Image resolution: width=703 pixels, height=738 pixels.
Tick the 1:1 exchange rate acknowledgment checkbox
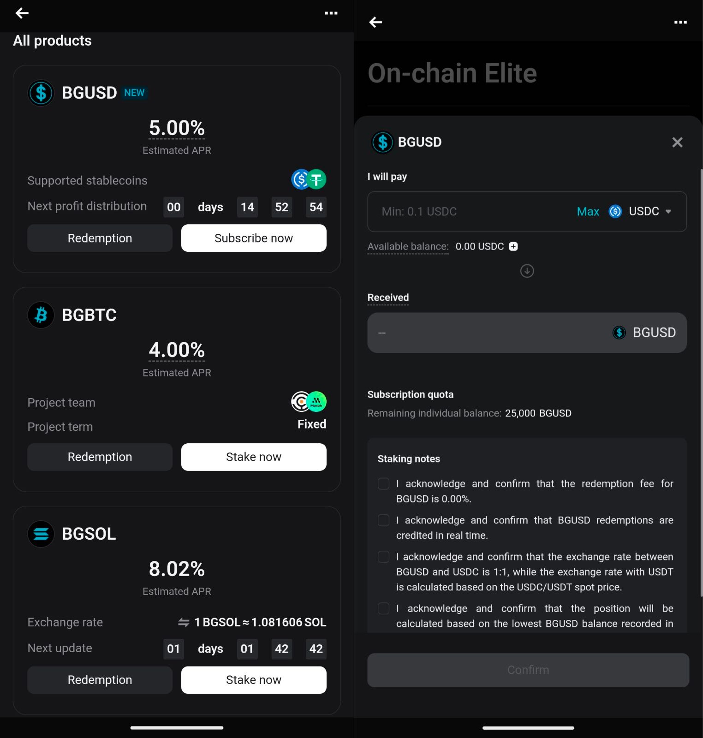383,557
